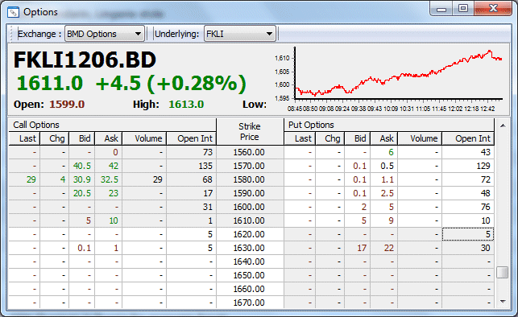Click put open interest 129 at strike 1570
Screen dimensions: 518x317
click(x=468, y=166)
